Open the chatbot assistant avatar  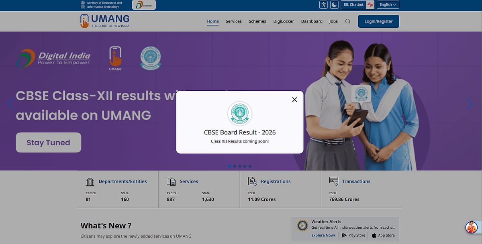472,227
